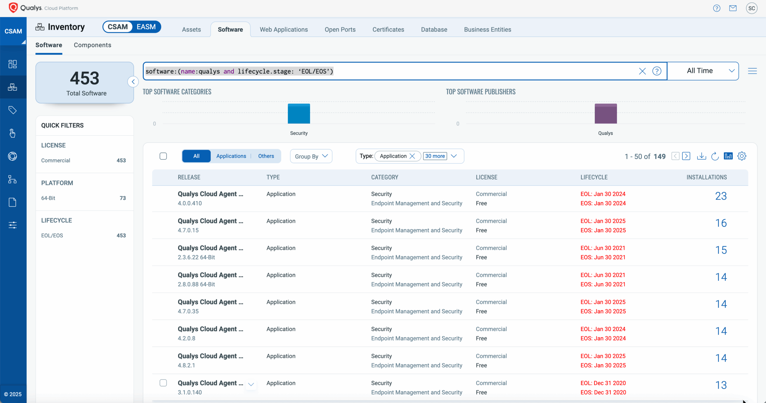Open table settings gear icon

point(742,156)
